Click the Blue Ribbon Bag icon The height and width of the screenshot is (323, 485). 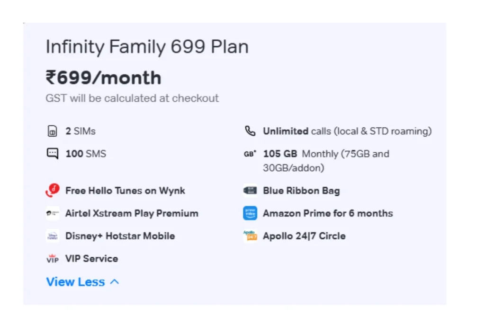(x=250, y=191)
